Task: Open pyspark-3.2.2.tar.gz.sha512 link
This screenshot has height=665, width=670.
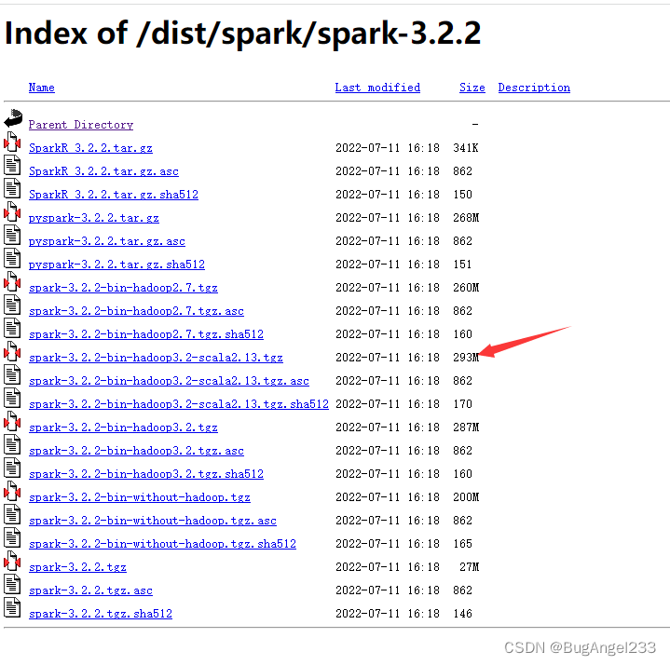Action: [x=116, y=265]
